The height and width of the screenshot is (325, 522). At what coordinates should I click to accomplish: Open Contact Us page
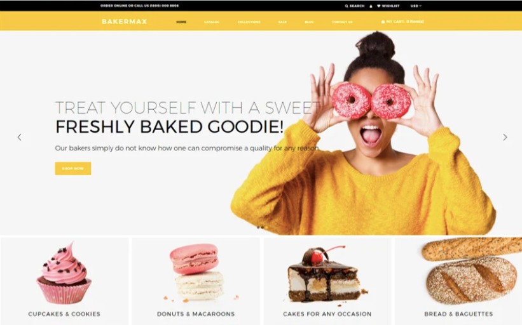tap(342, 22)
